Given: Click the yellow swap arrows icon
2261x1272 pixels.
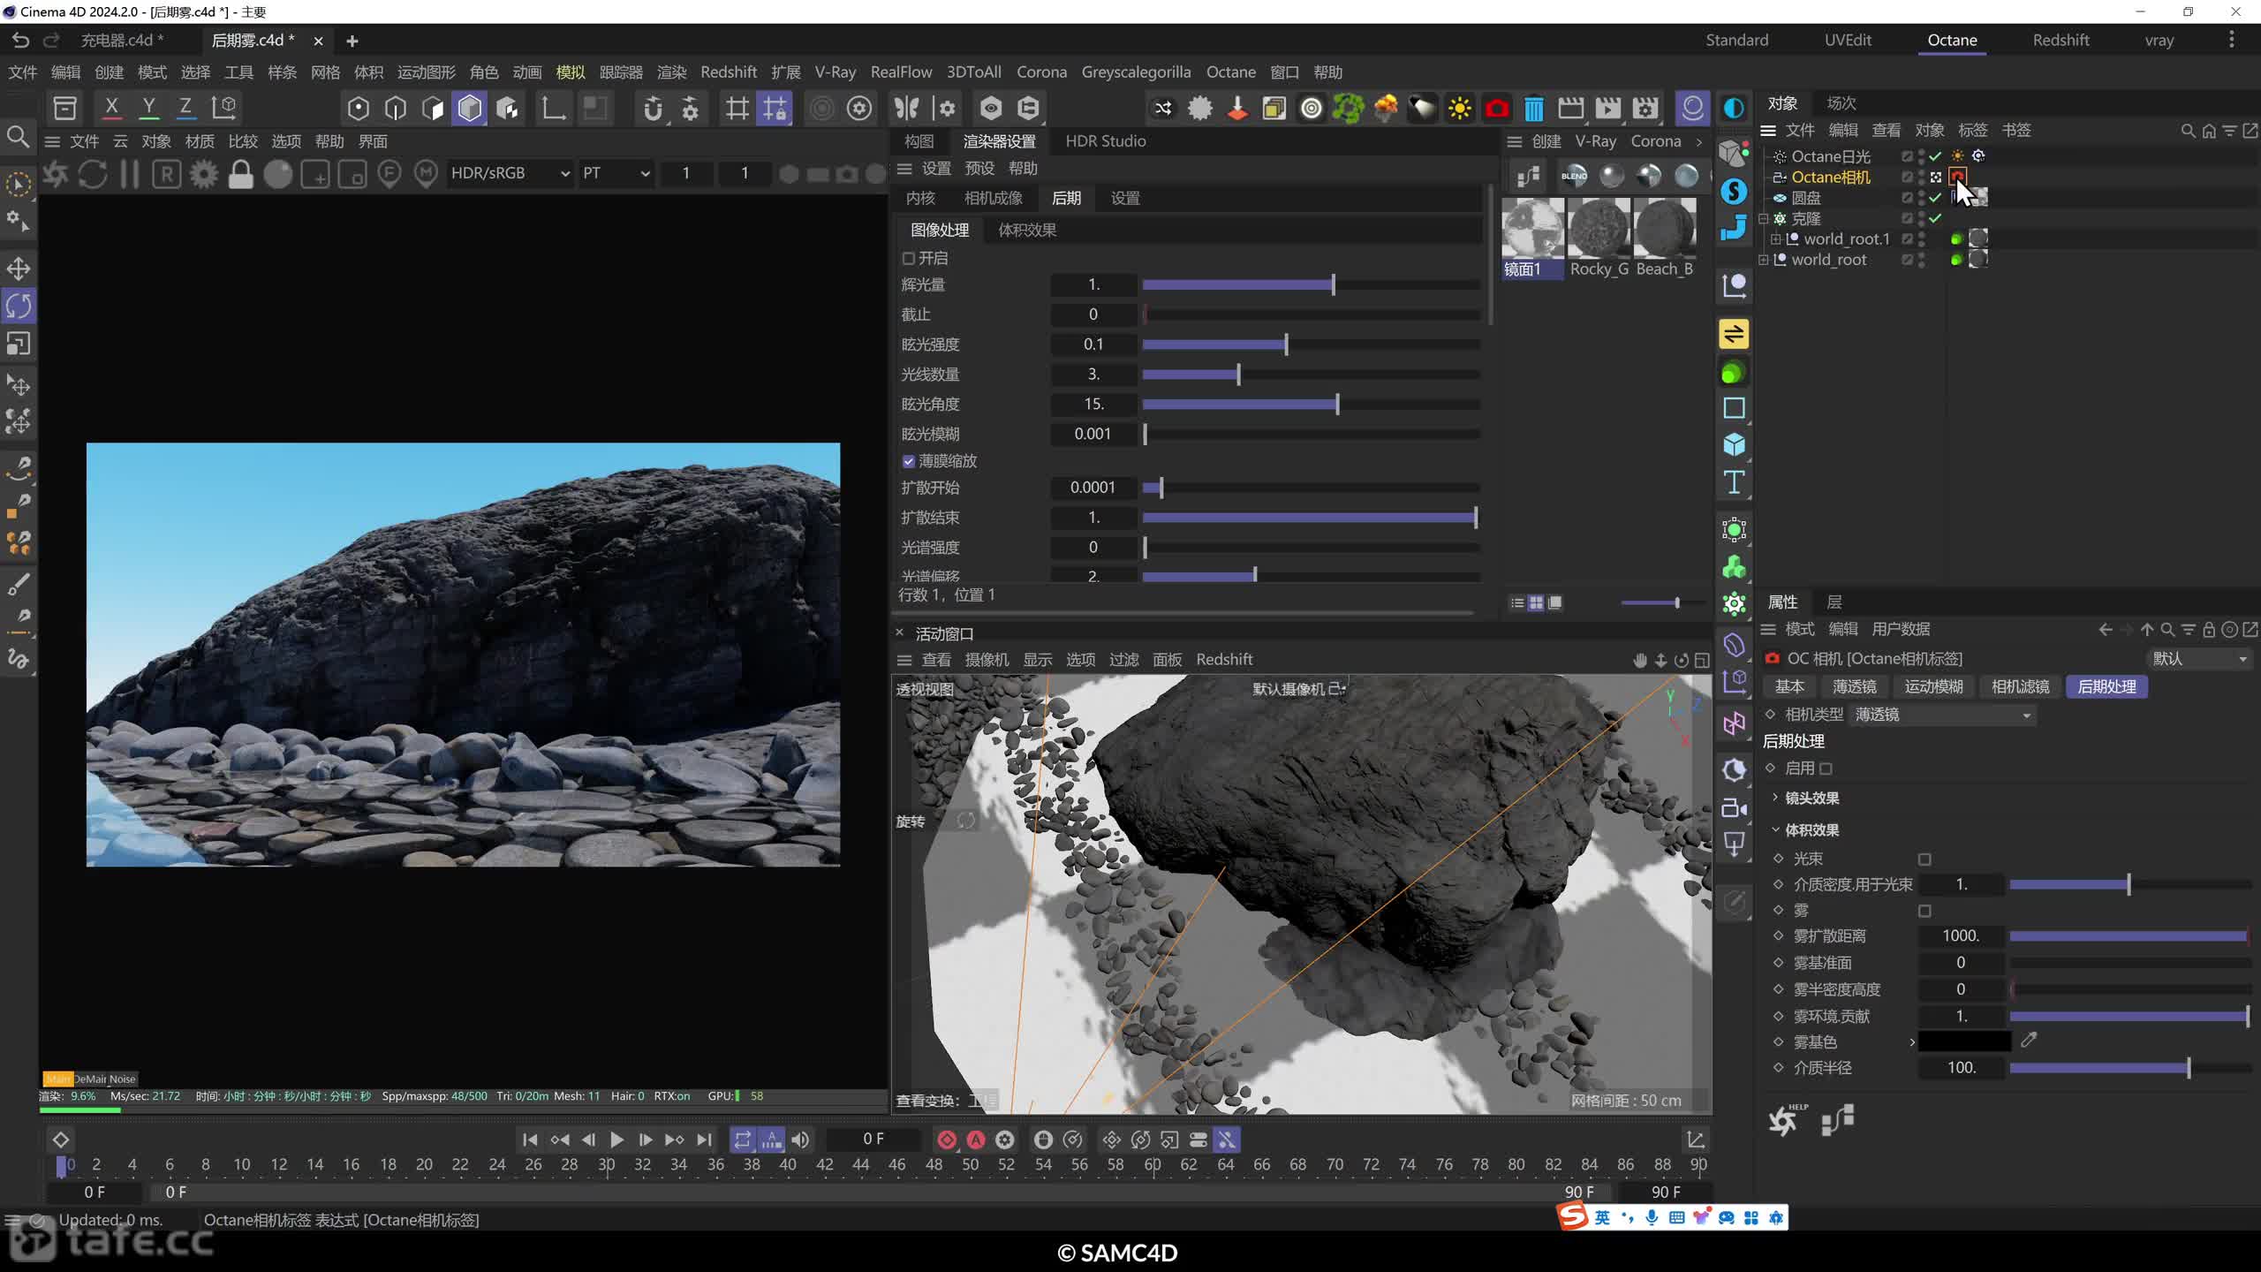Looking at the screenshot, I should 1734,334.
